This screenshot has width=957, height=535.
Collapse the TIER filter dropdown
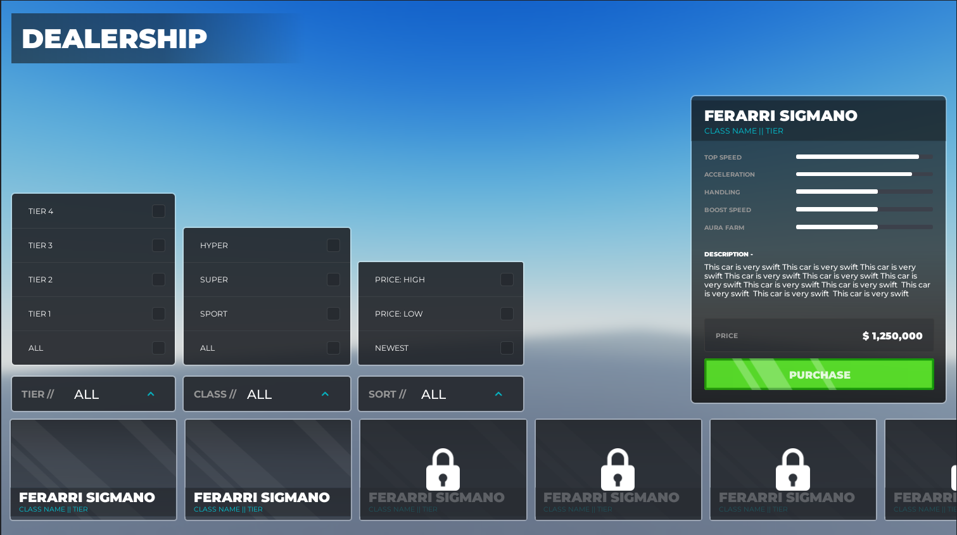pyautogui.click(x=93, y=394)
